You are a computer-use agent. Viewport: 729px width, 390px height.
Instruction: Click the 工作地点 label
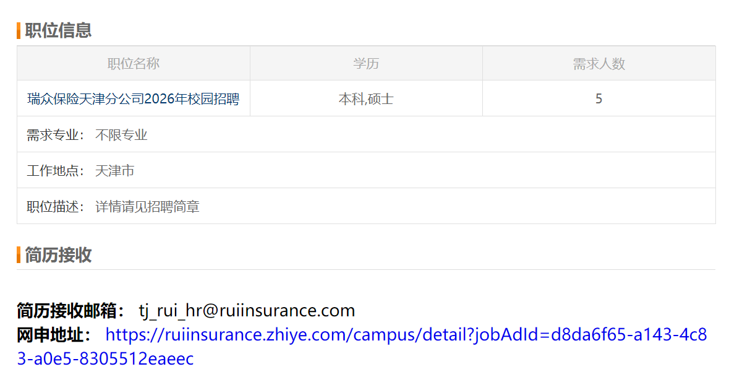[x=55, y=171]
